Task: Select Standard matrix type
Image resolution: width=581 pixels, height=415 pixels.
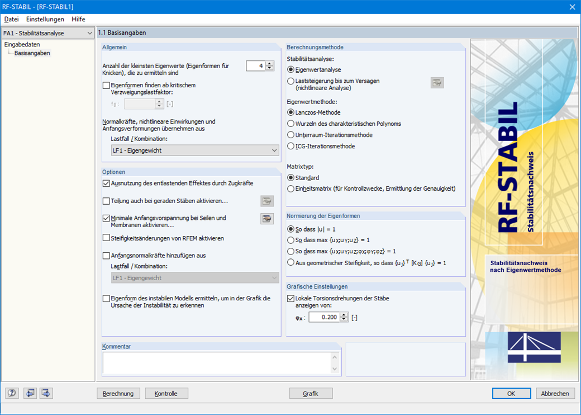Action: pos(291,178)
